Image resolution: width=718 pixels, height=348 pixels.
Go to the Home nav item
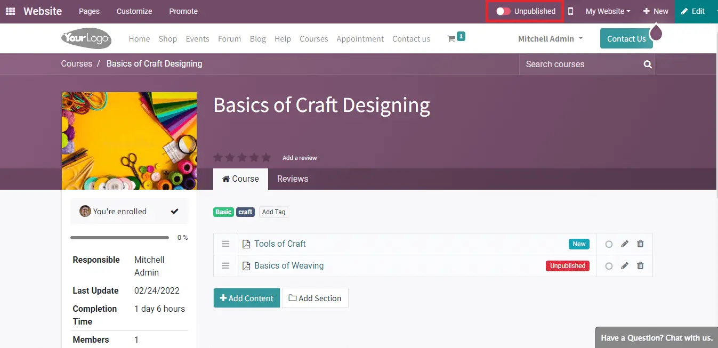139,39
